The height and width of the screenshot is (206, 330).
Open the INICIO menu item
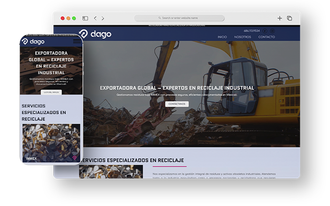coord(222,37)
